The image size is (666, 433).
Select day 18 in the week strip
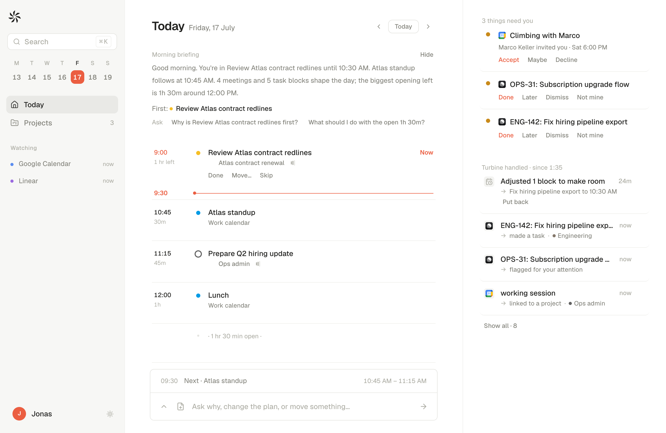(92, 77)
